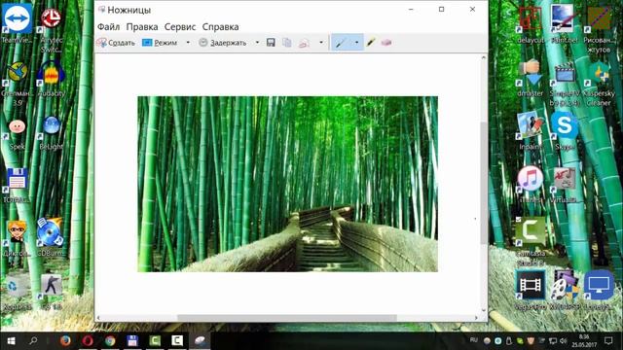Select the CS 1.6 desktop icon
This screenshot has width=623, height=350.
point(51,292)
